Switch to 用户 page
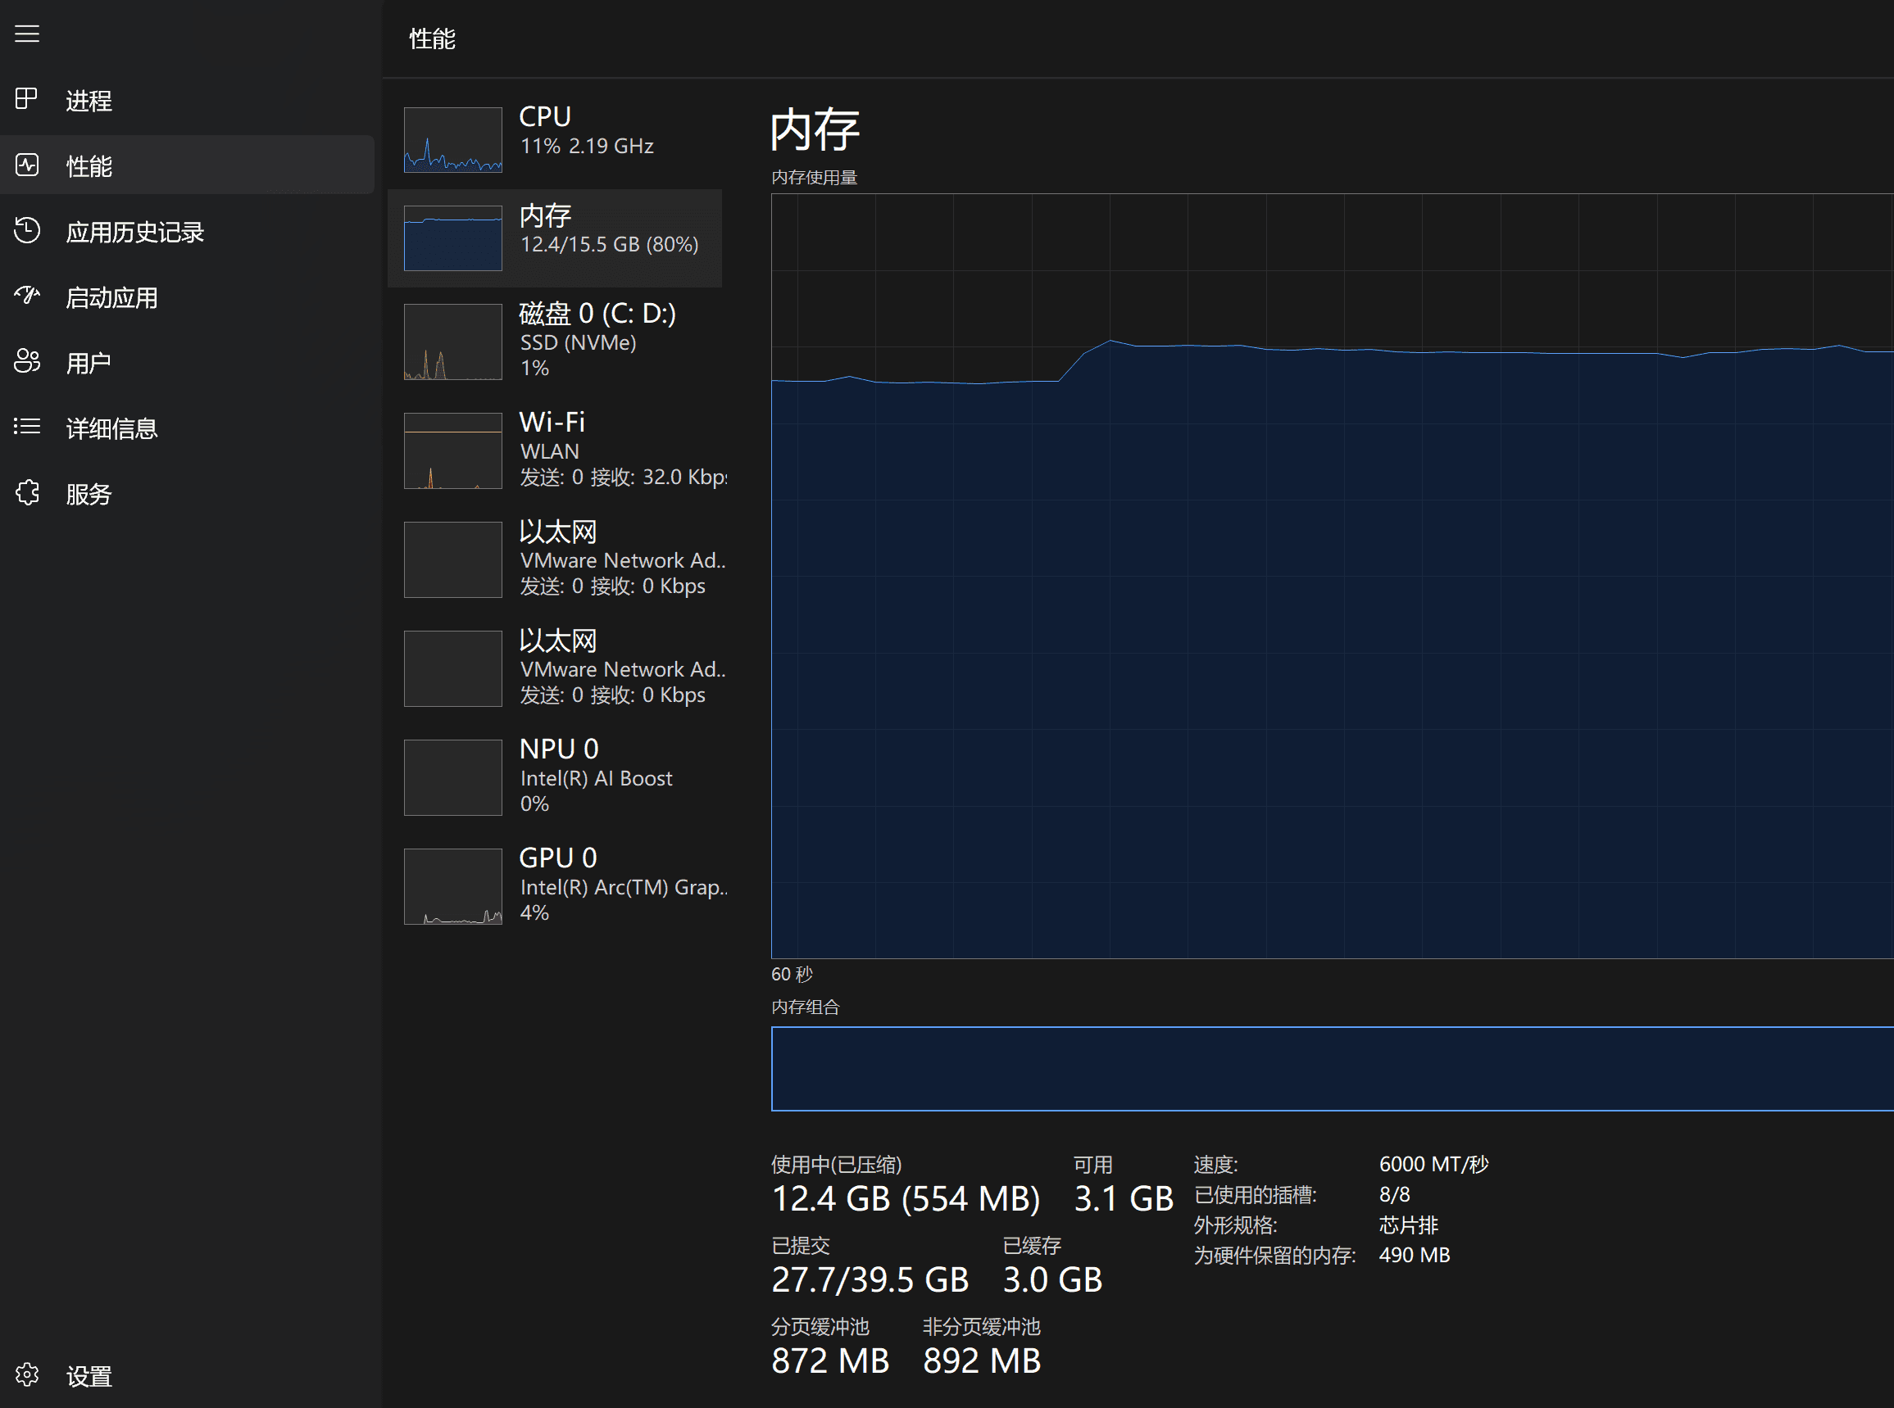The image size is (1894, 1408). point(187,362)
